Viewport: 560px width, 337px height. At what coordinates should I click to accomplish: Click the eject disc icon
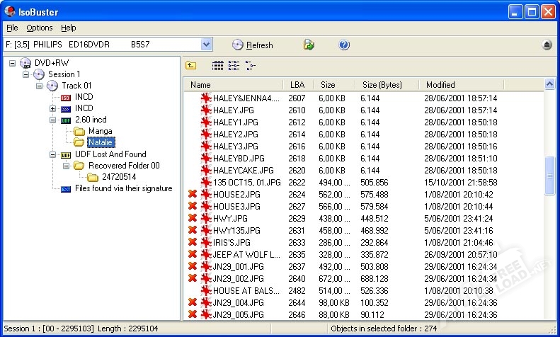click(x=547, y=45)
